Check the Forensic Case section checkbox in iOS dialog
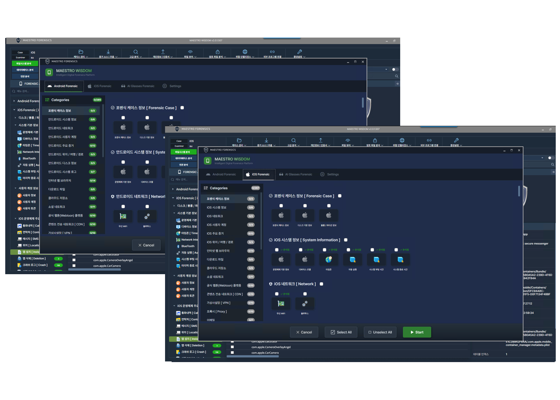 point(340,196)
